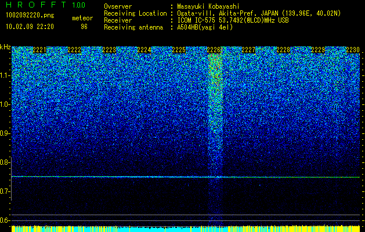Screen dimensions: 365x232
Task: Click the date 10.02.09 22:20
Action: point(30,27)
